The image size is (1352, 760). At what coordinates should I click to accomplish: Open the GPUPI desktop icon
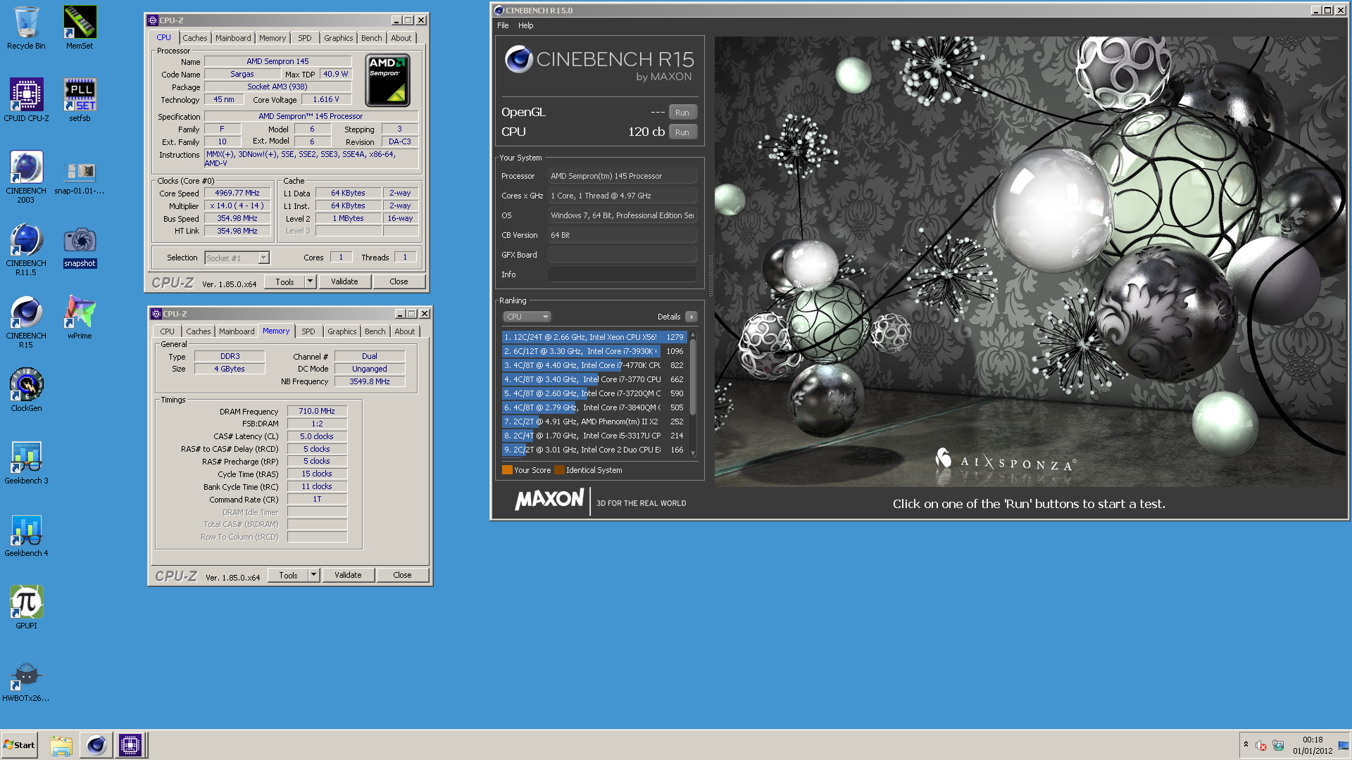[26, 608]
